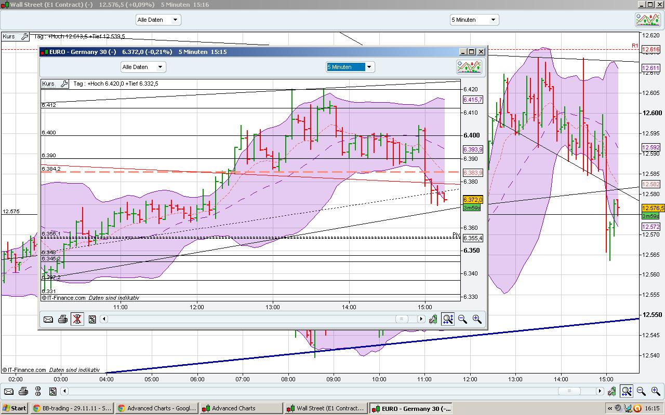Toggle the fit-to-screen magnifier in Wall Street toolbar
Image resolution: width=665 pixels, height=415 pixels.
tap(627, 391)
